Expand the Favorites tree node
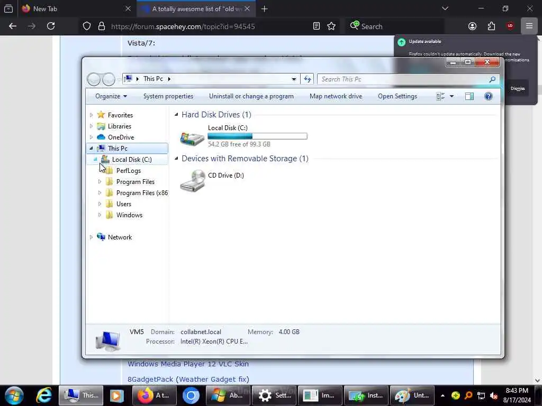This screenshot has height=406, width=542. click(x=91, y=115)
